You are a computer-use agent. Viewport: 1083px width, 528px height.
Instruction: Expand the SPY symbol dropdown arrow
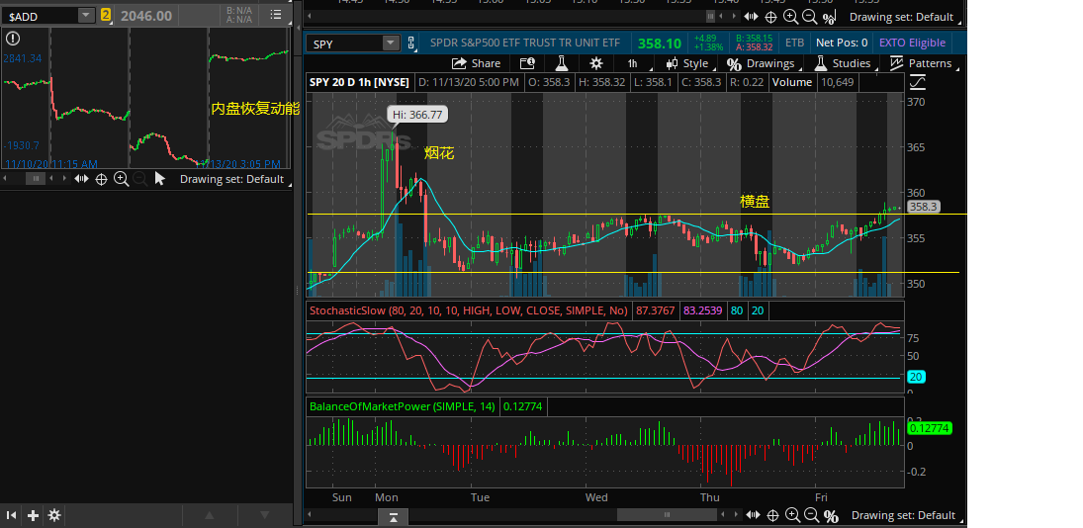[x=391, y=44]
